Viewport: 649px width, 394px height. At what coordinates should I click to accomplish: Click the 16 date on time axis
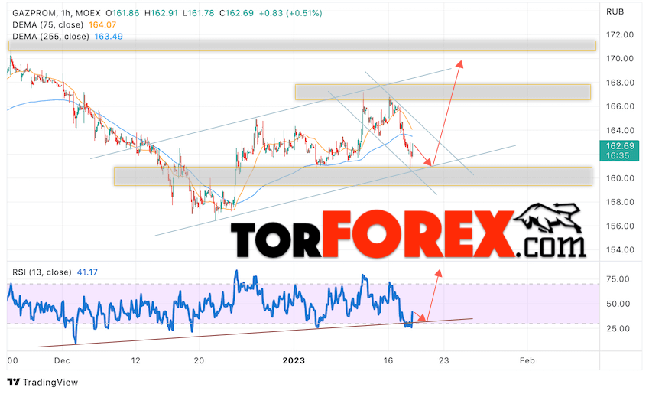click(388, 360)
